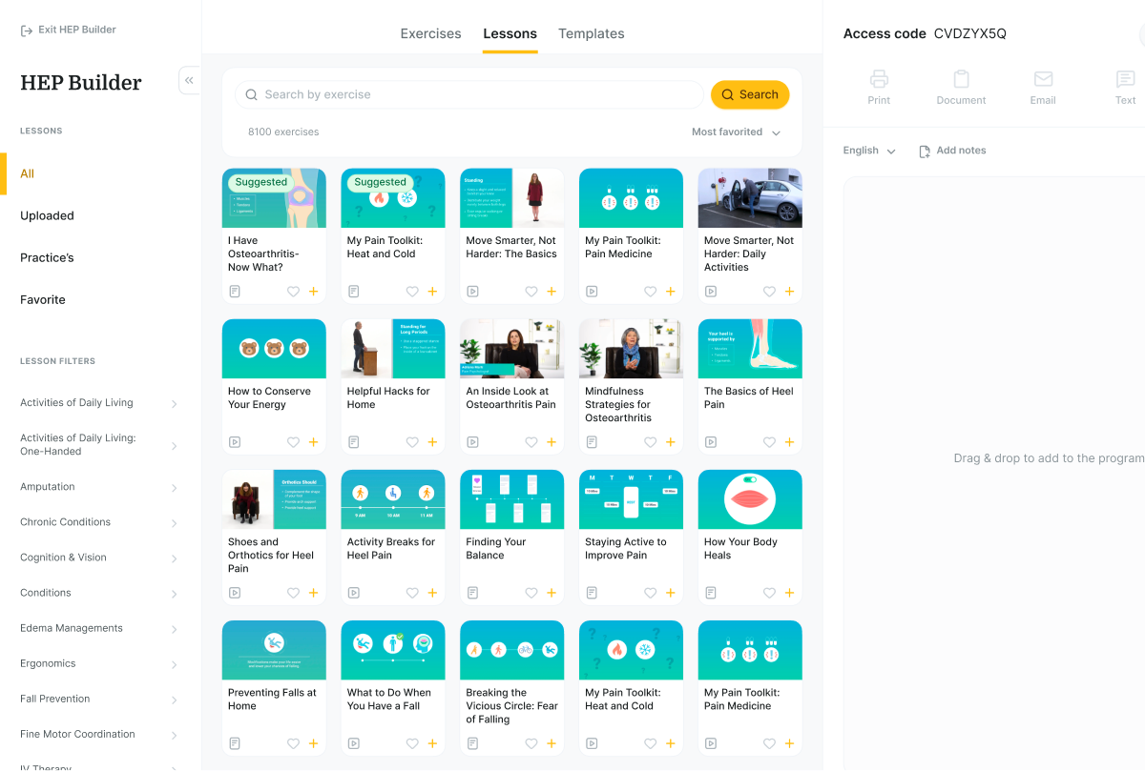Click the play icon on How to Conserve Your Energy
Screen dimensions: 1145x771
tap(234, 441)
